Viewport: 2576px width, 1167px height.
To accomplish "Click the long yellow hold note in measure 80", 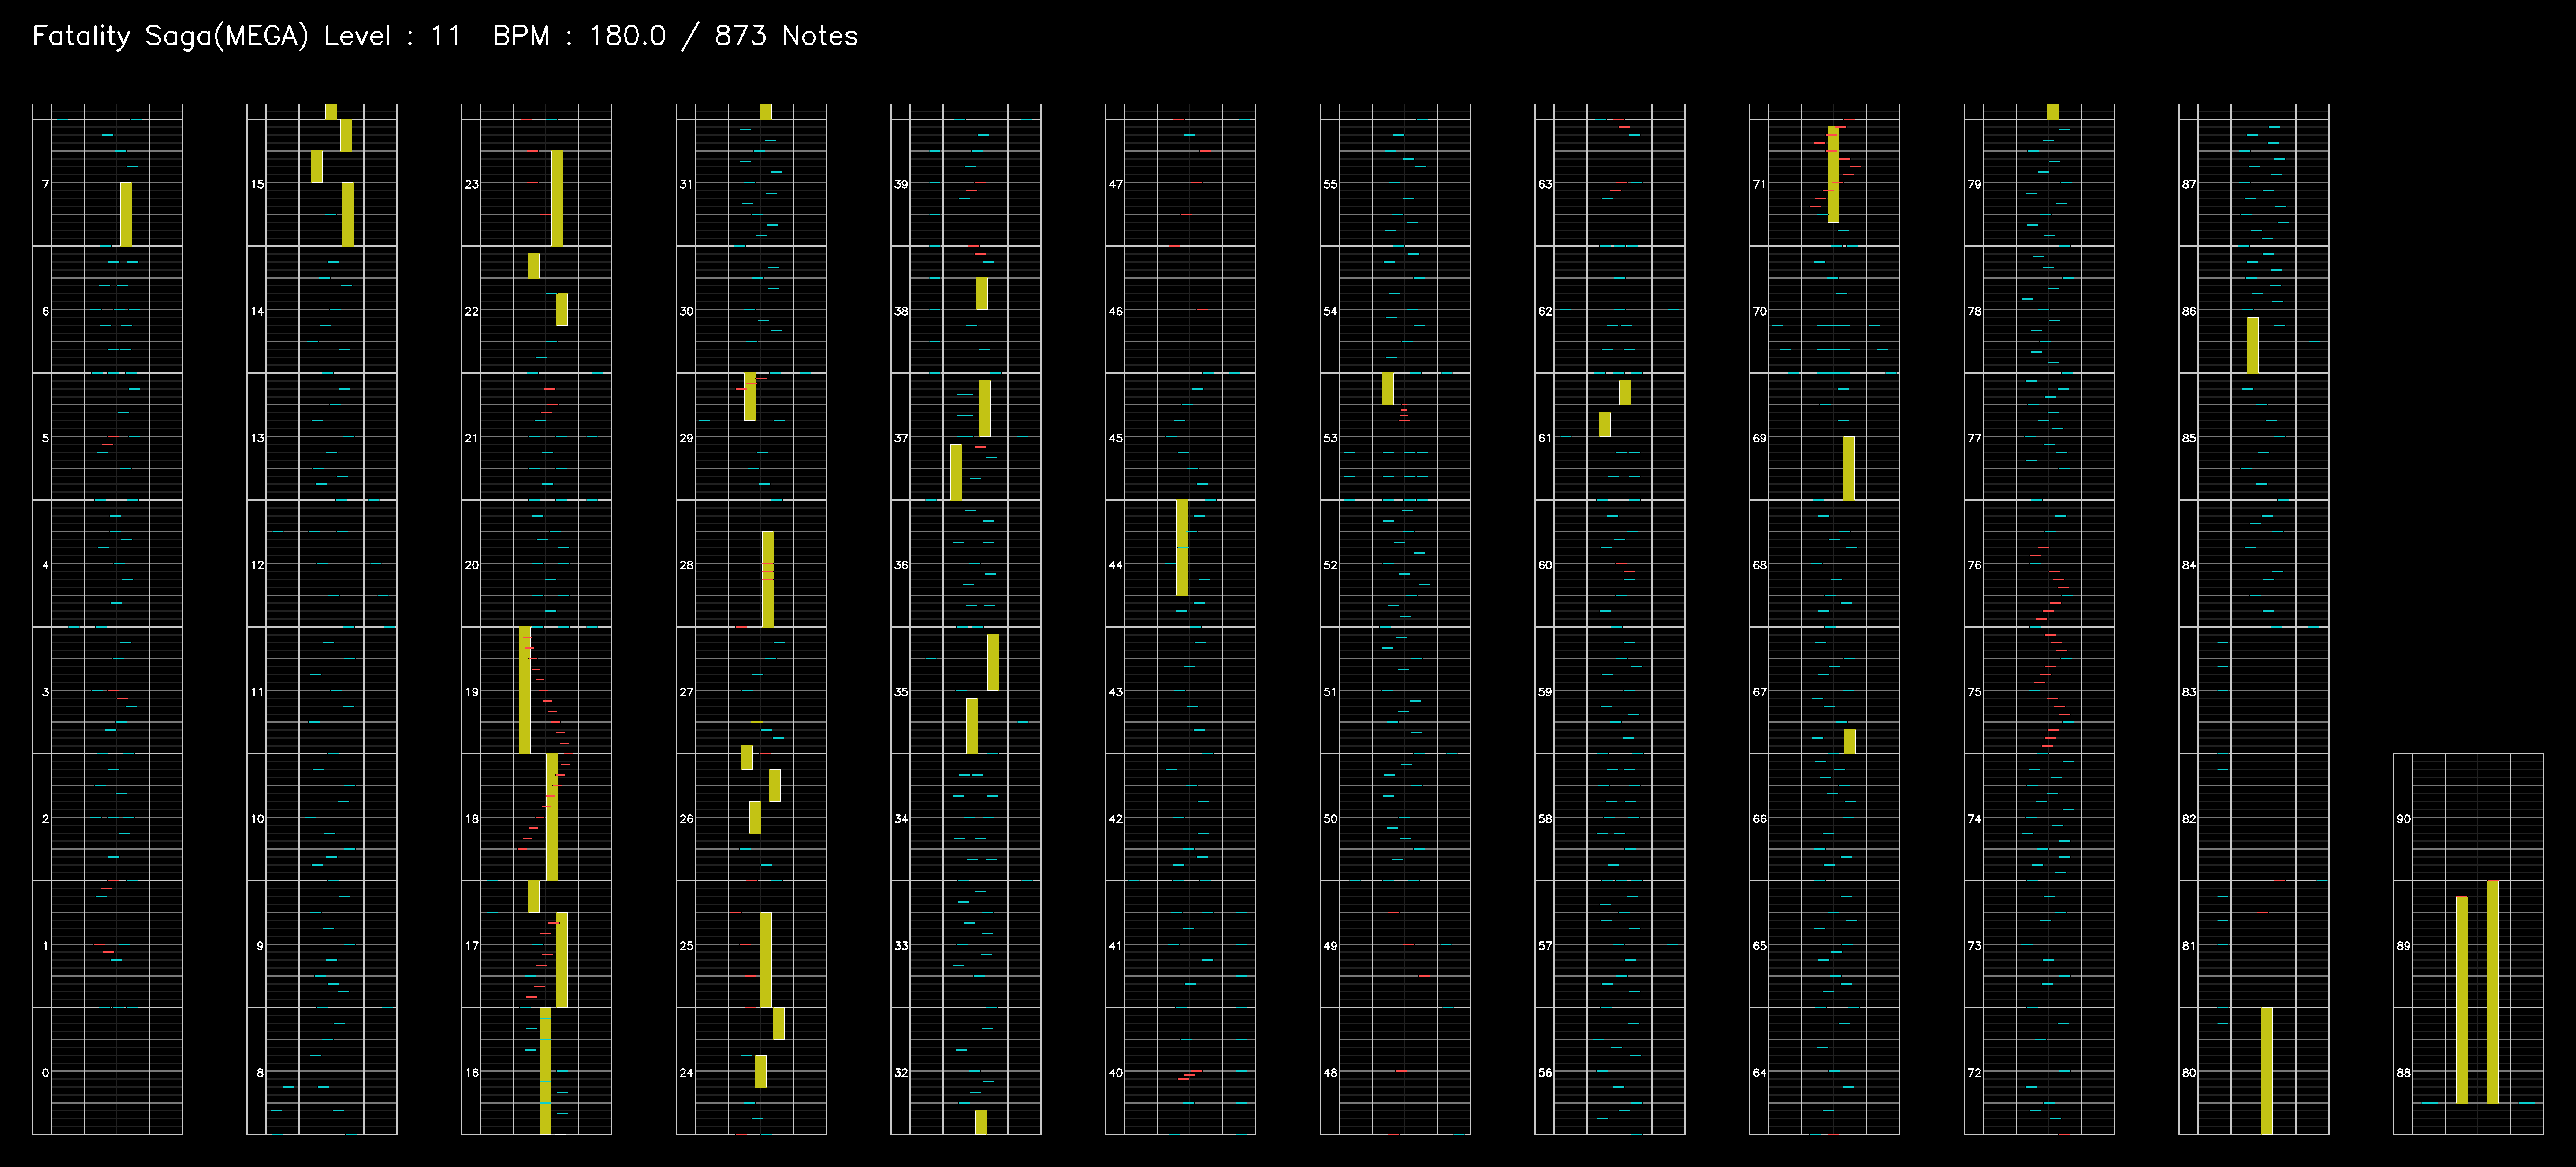I will click(x=2267, y=1071).
